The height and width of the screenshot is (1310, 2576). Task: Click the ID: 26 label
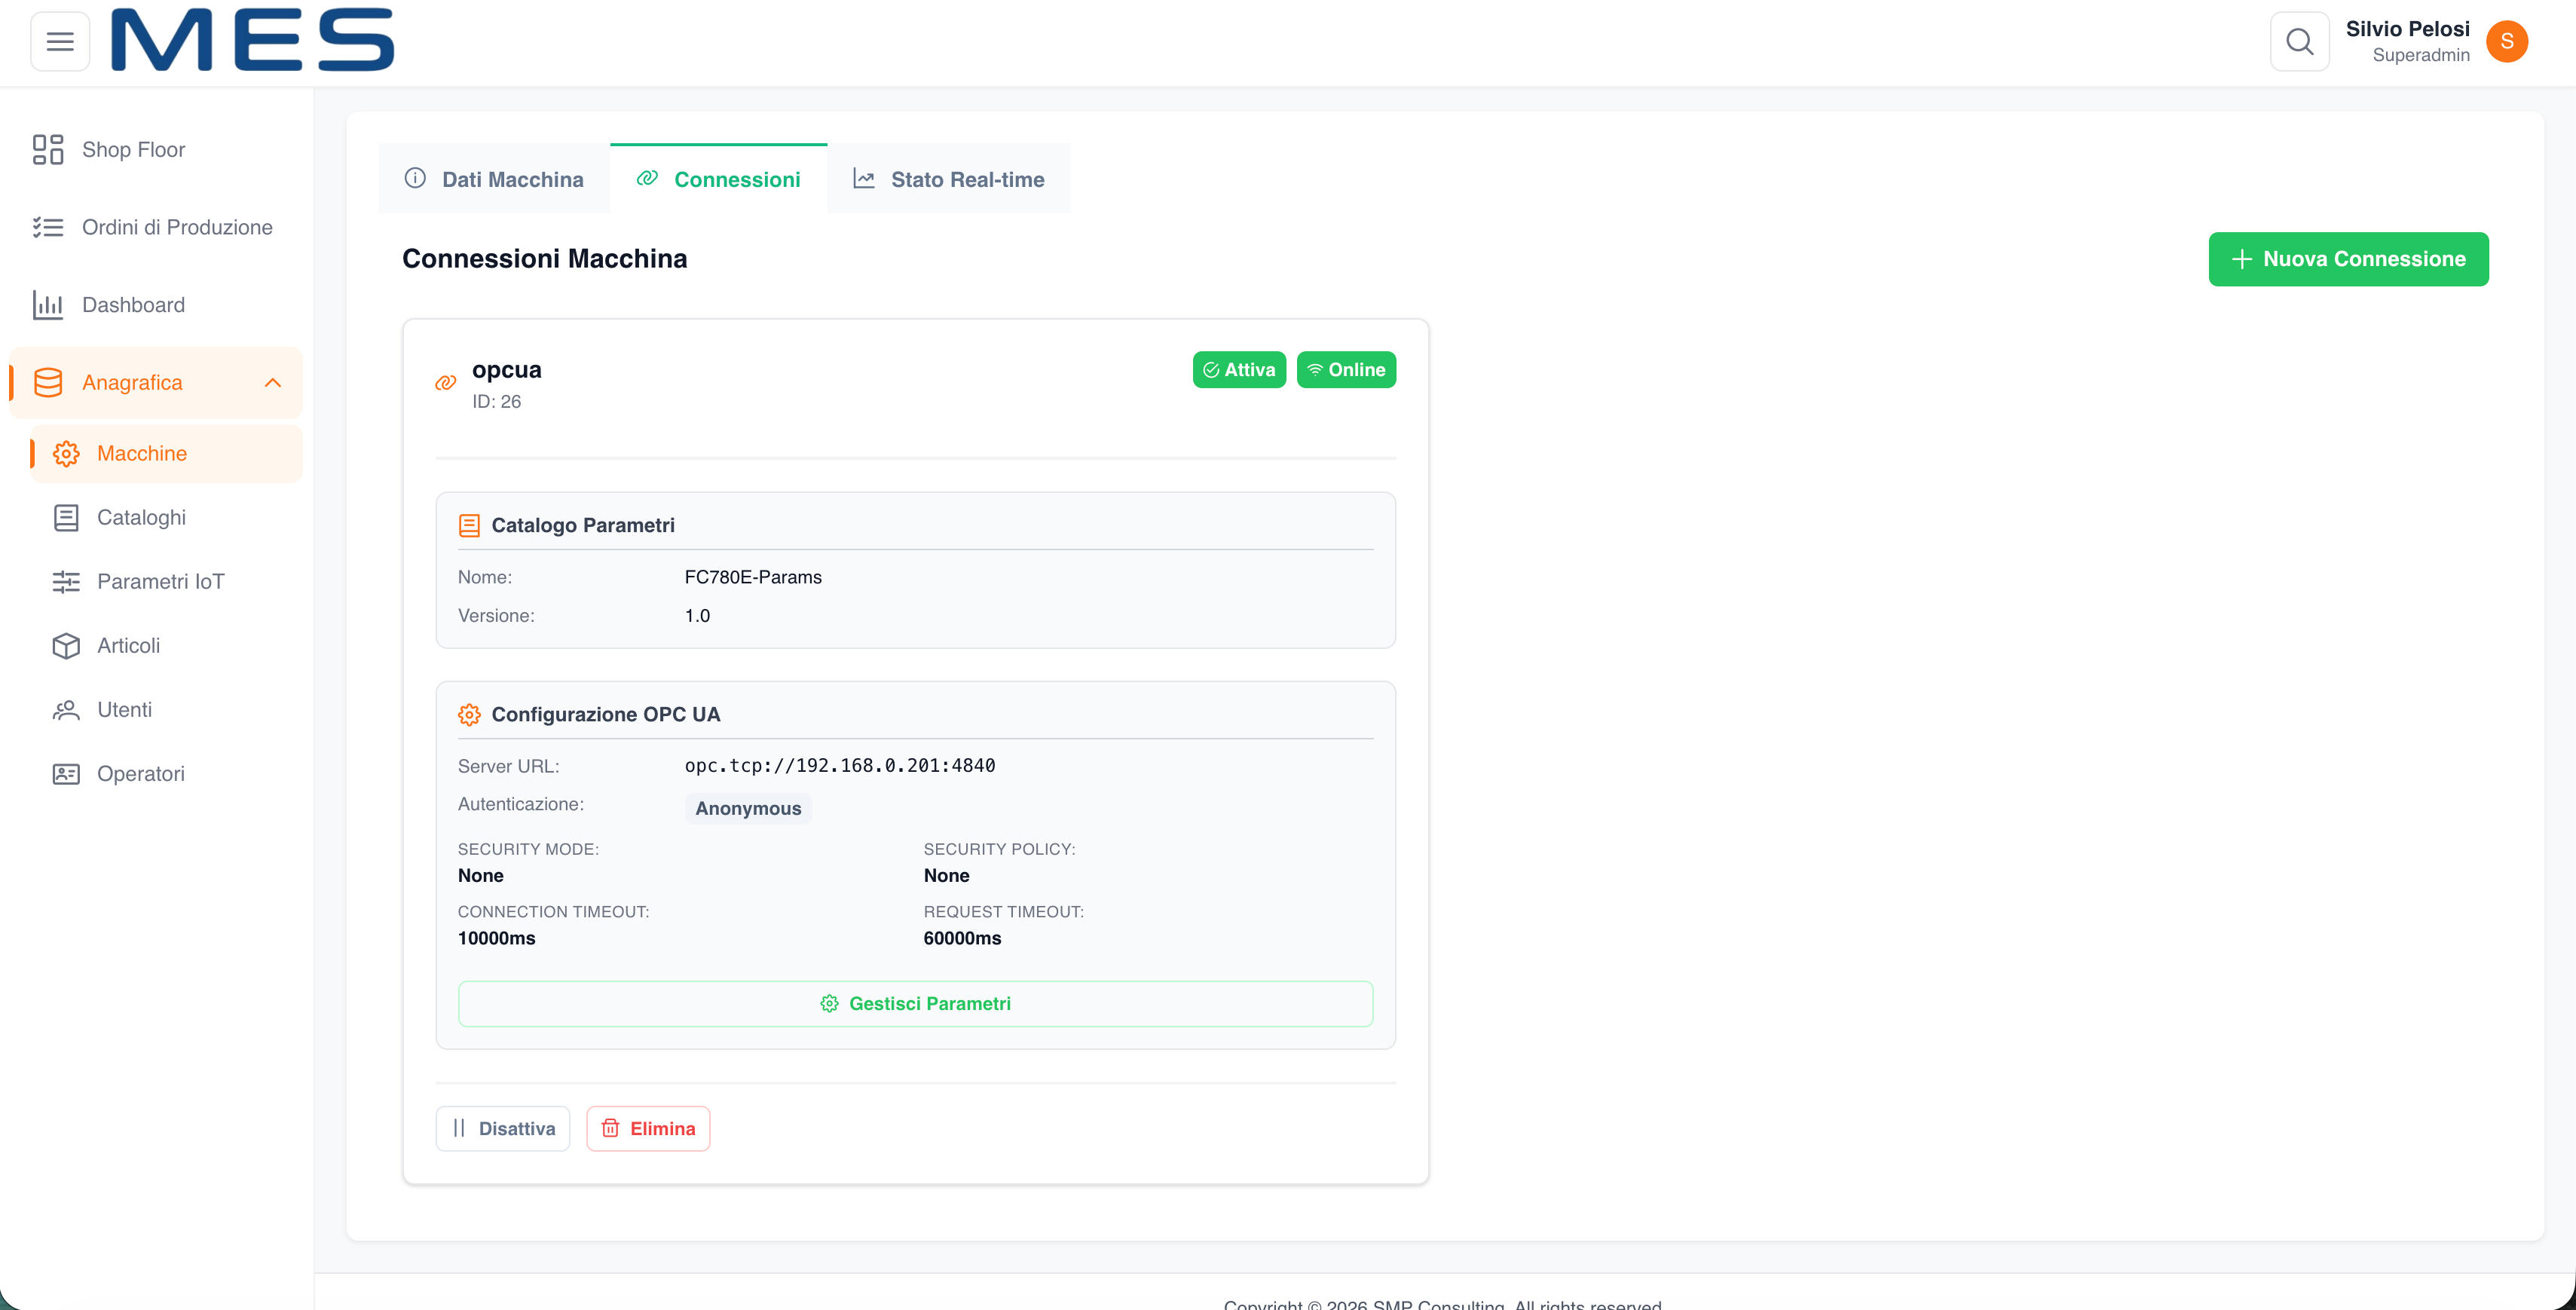pos(496,402)
